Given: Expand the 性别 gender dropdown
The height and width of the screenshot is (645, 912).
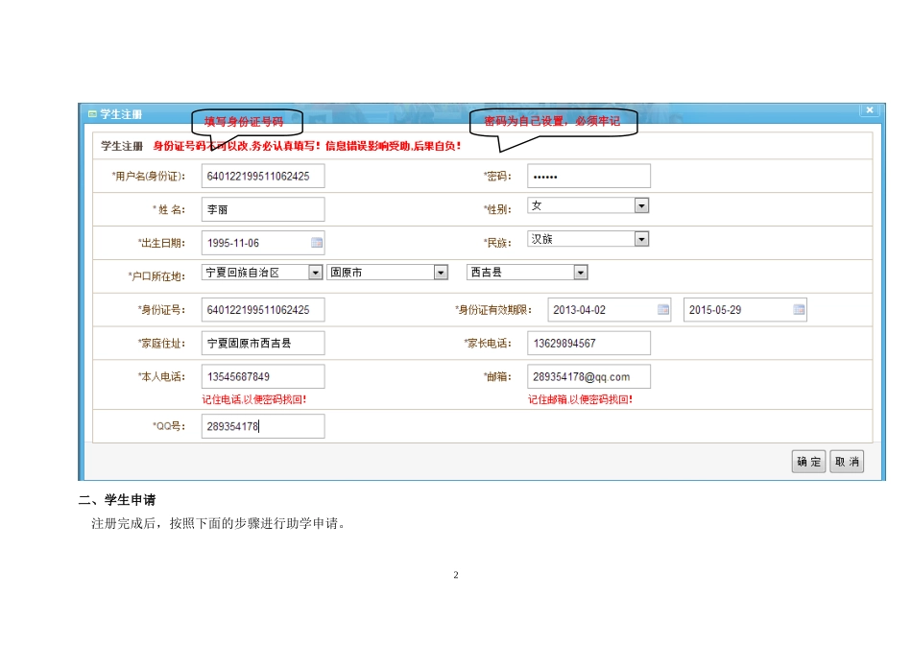Looking at the screenshot, I should pyautogui.click(x=641, y=205).
